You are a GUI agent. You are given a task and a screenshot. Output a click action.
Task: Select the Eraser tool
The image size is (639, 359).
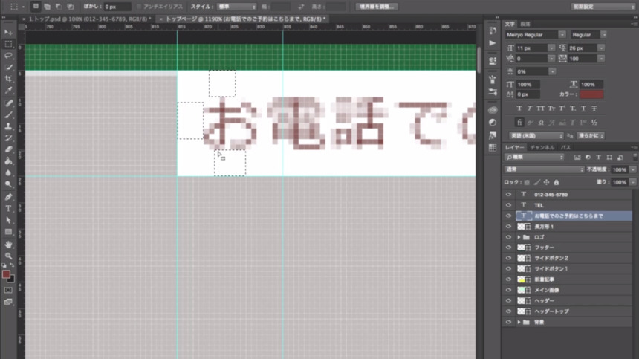tap(8, 149)
